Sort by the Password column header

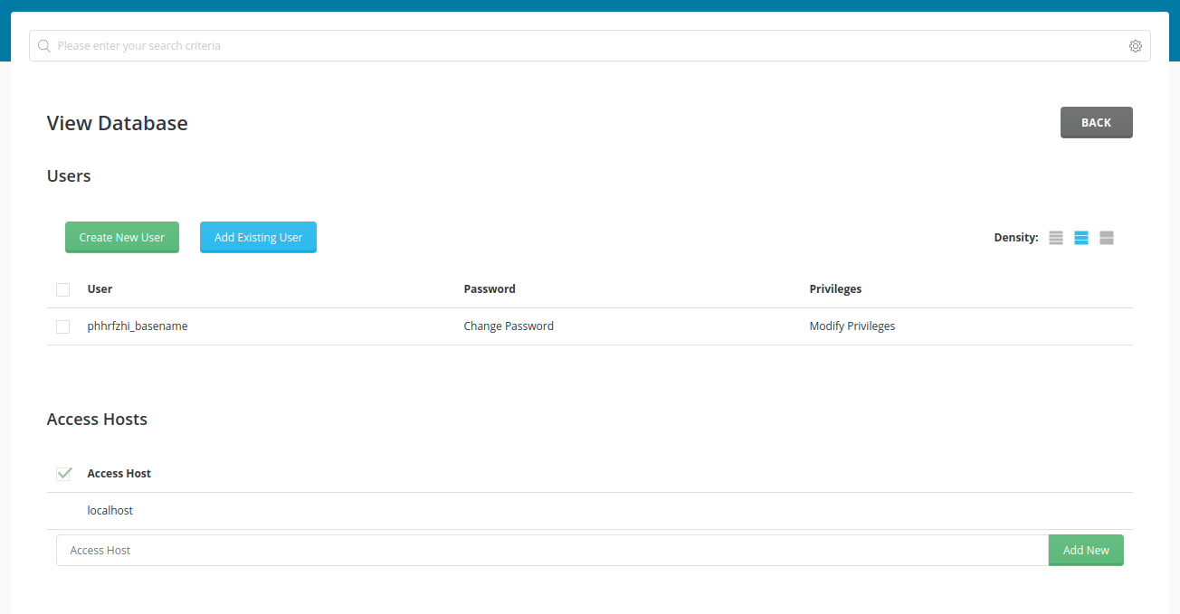(x=489, y=289)
